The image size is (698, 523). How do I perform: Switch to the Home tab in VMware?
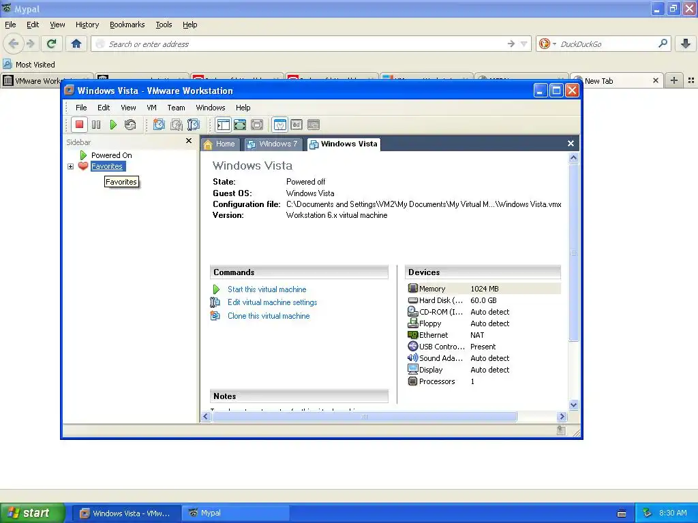220,144
